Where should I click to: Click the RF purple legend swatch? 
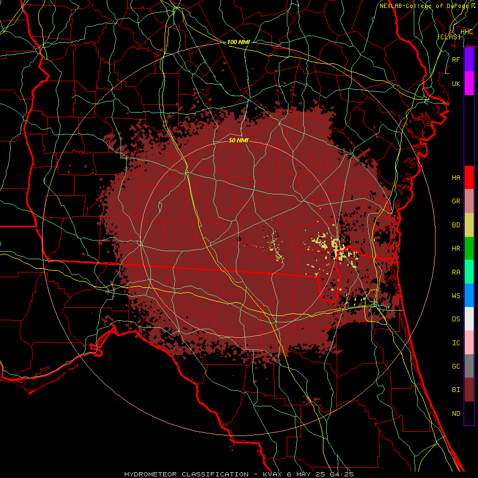[x=469, y=59]
